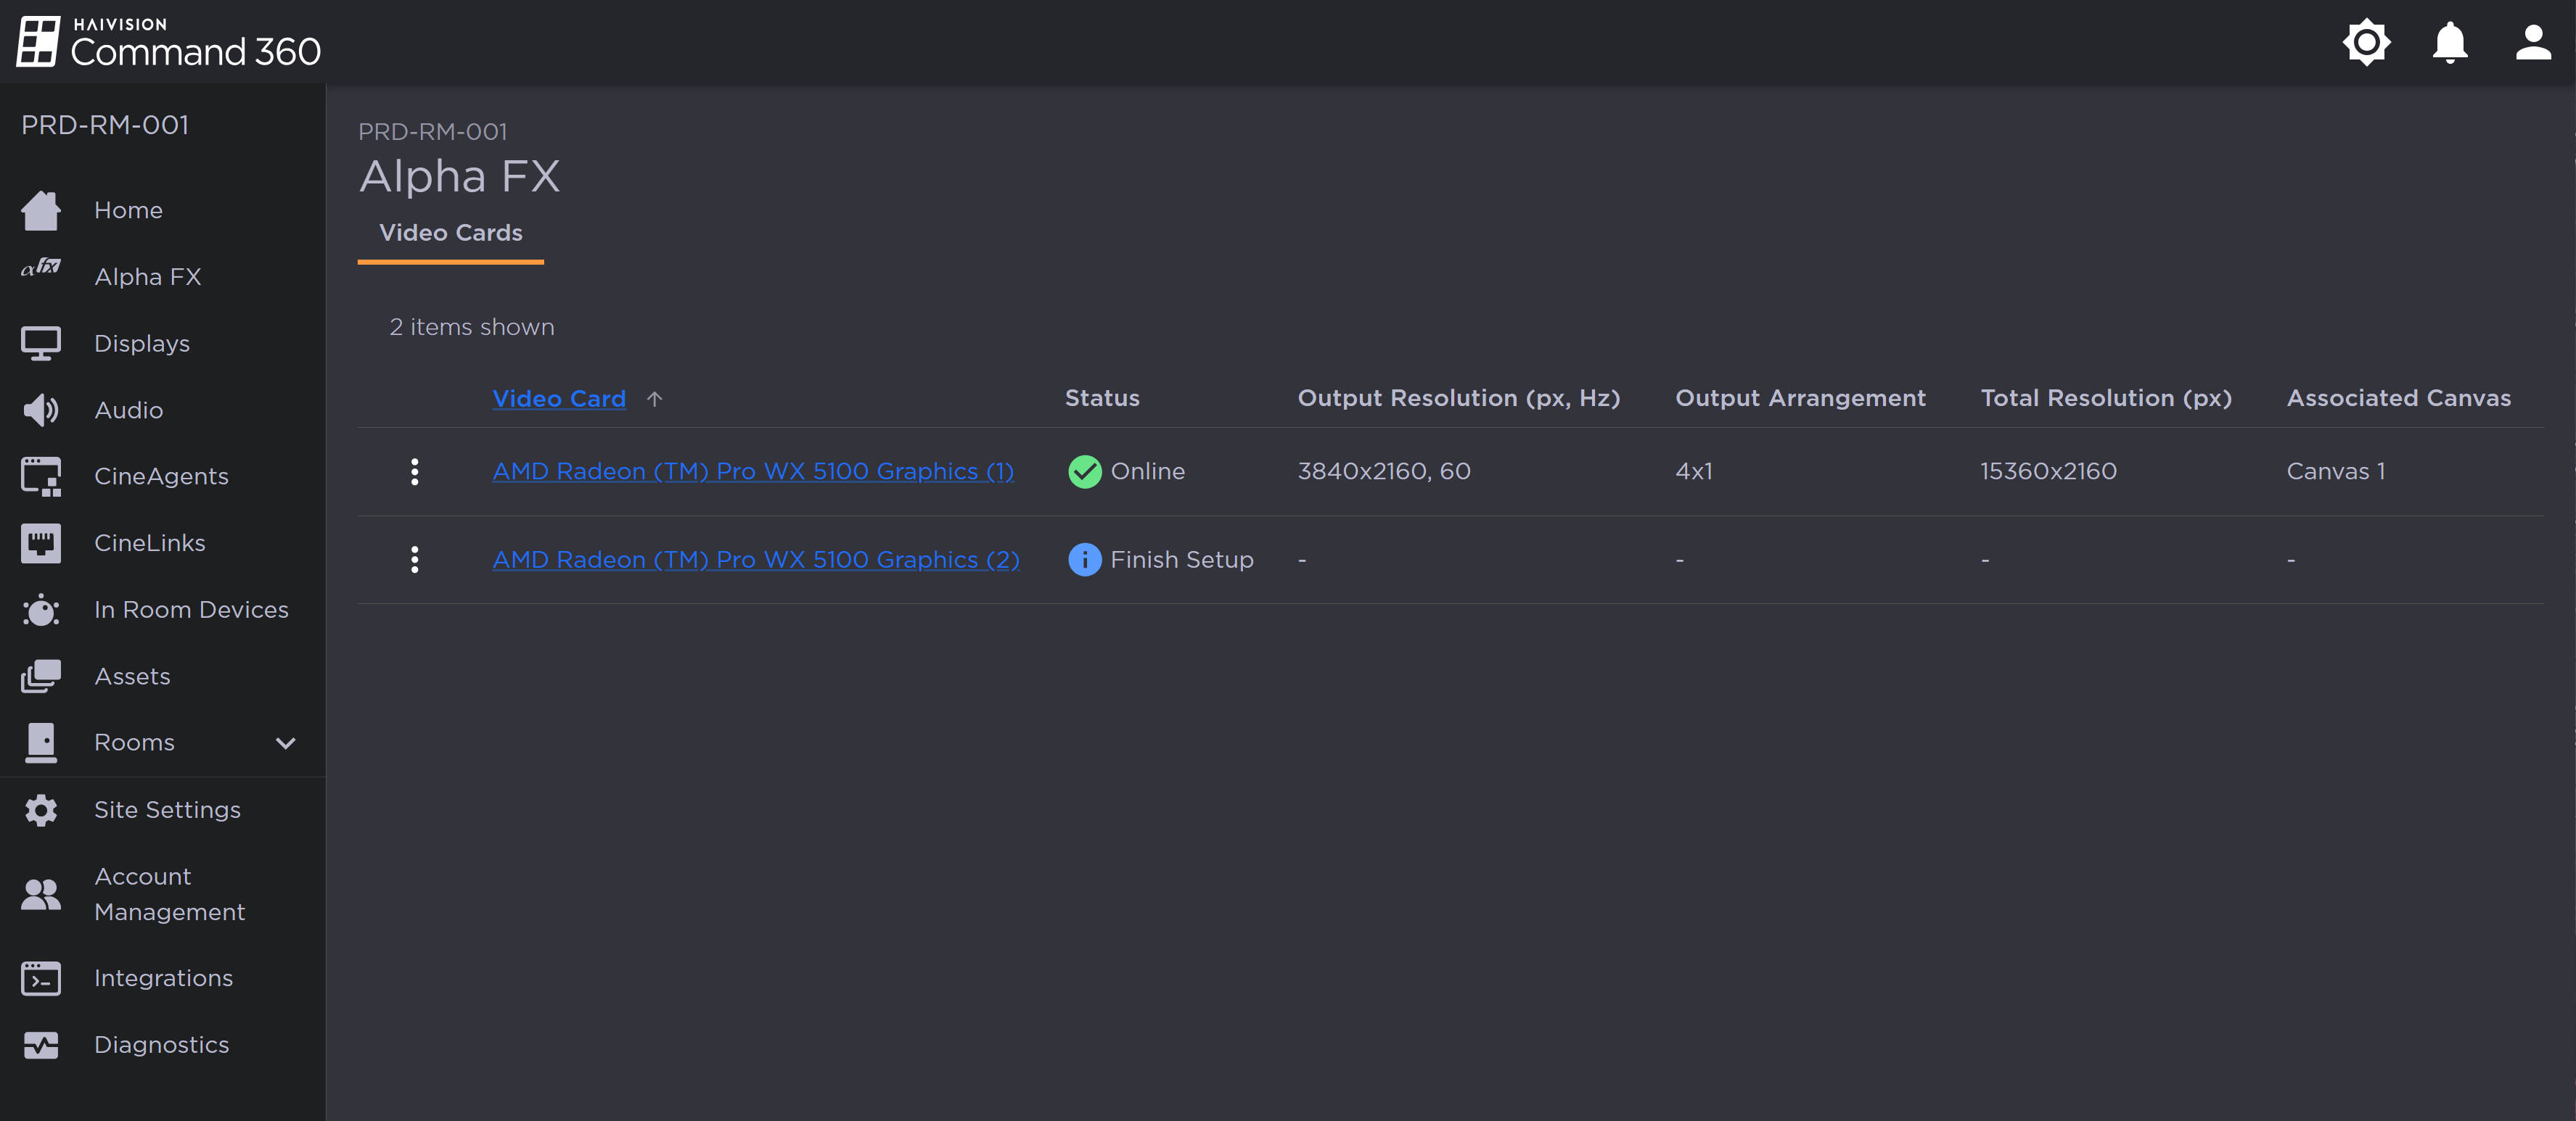
Task: Open Account Management
Action: pos(170,894)
